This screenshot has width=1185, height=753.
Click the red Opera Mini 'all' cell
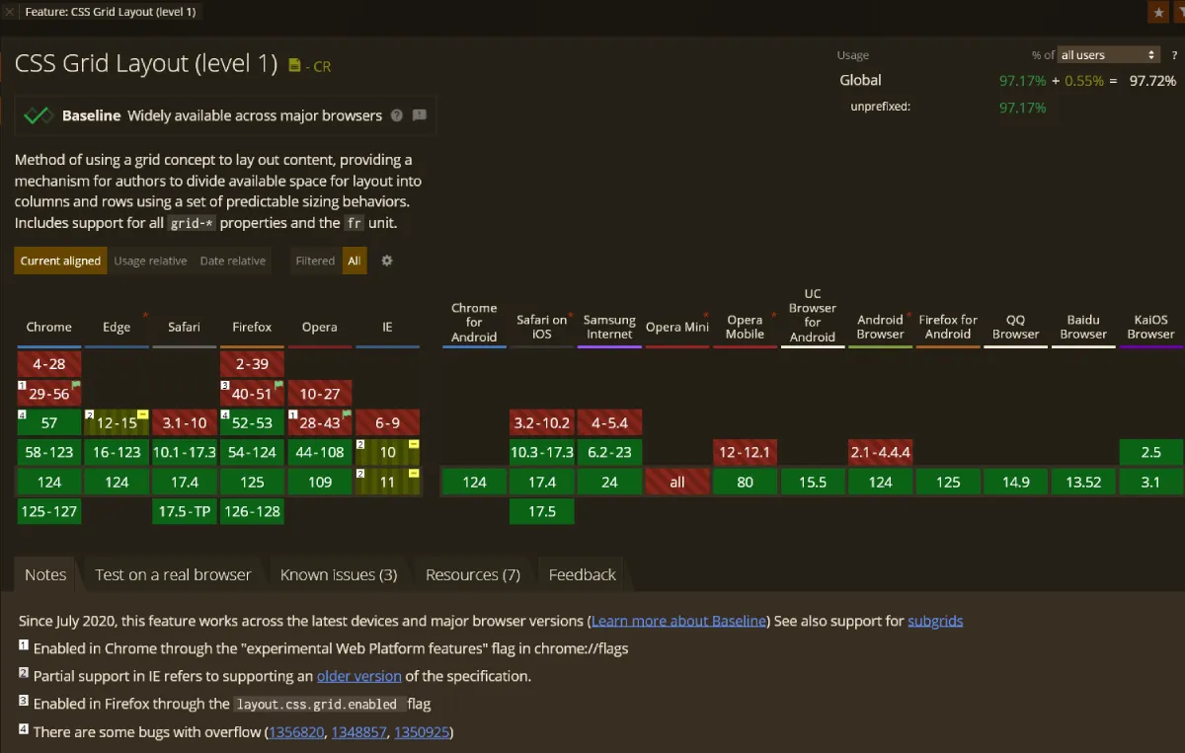[677, 482]
